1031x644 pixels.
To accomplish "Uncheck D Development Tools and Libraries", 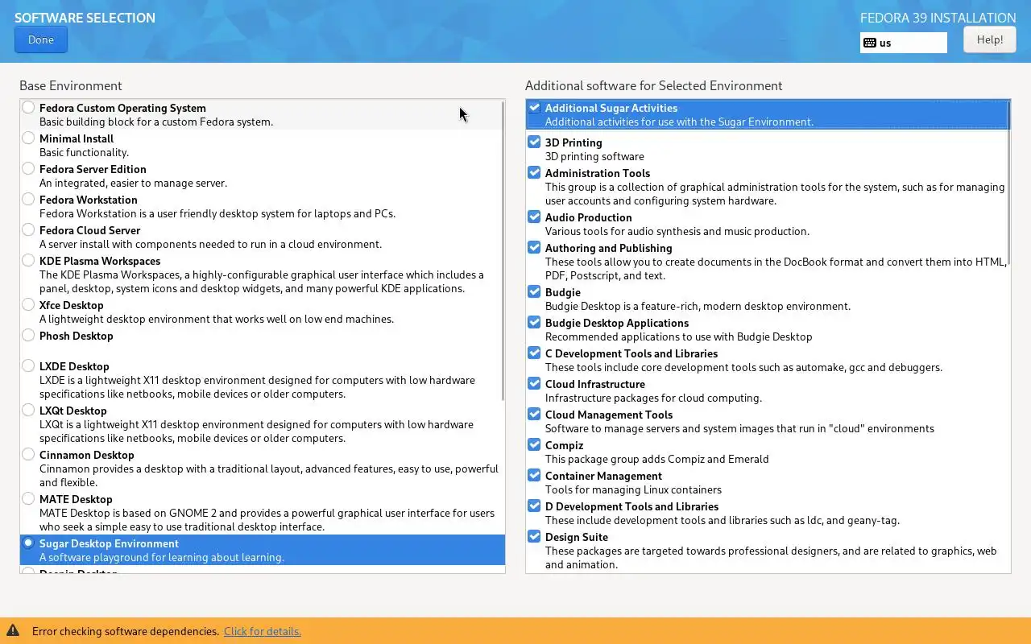I will (x=534, y=506).
